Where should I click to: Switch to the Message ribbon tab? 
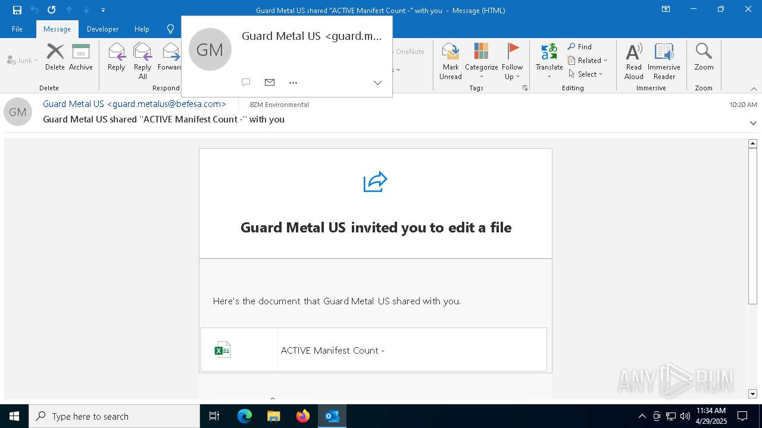coord(57,29)
